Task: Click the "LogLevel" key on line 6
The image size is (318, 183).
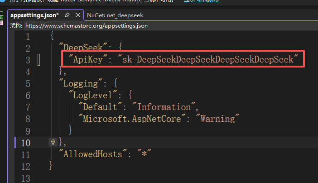Action: (93, 95)
